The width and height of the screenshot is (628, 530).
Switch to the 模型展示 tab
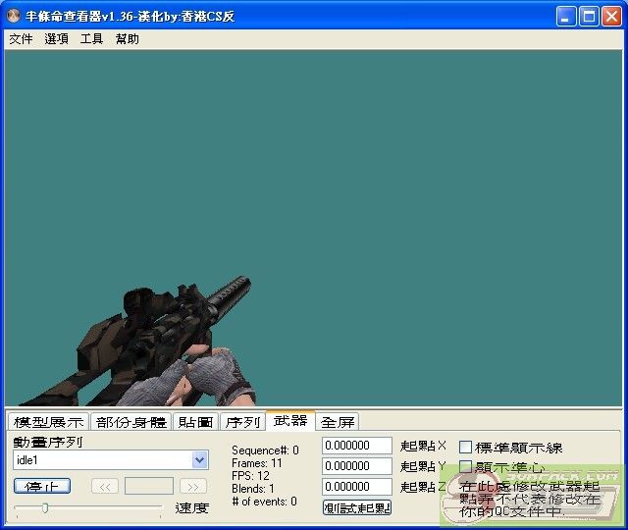[48, 422]
